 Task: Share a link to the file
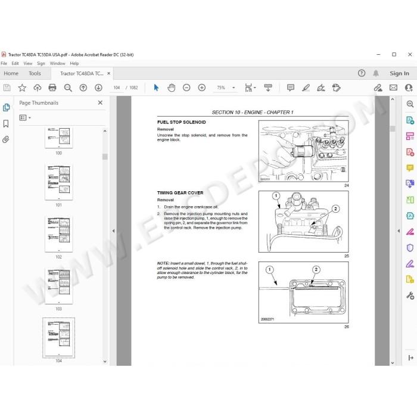pyautogui.click(x=378, y=88)
